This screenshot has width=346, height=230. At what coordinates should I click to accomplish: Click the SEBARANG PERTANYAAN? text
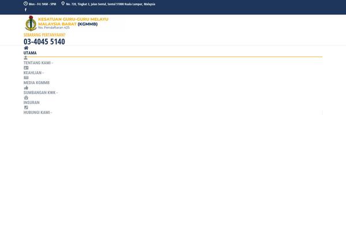pos(44,35)
